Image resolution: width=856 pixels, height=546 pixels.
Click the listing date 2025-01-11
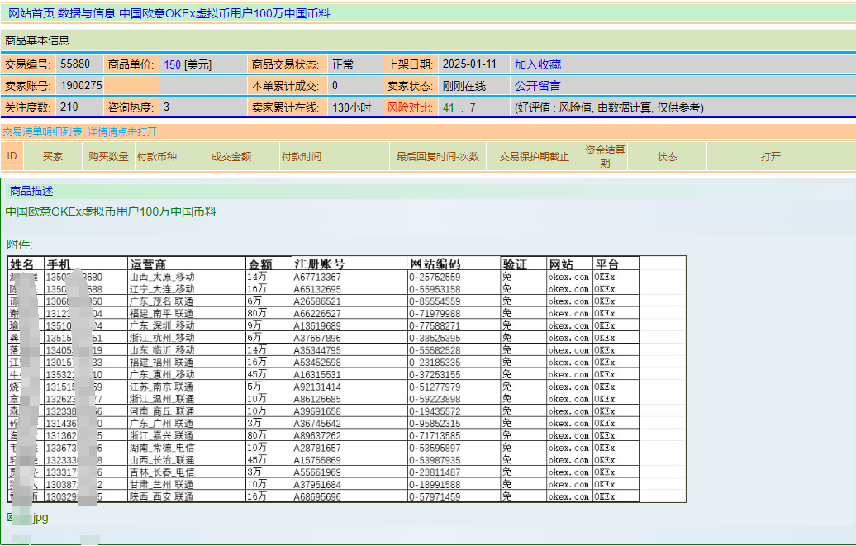[469, 64]
